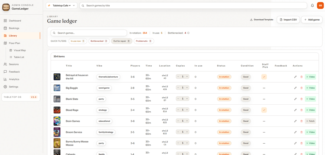
Task: Edit the Blank Slate entry
Action: coord(295,99)
